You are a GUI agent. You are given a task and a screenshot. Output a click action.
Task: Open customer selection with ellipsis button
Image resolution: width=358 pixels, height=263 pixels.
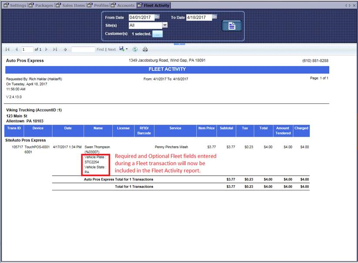point(157,34)
